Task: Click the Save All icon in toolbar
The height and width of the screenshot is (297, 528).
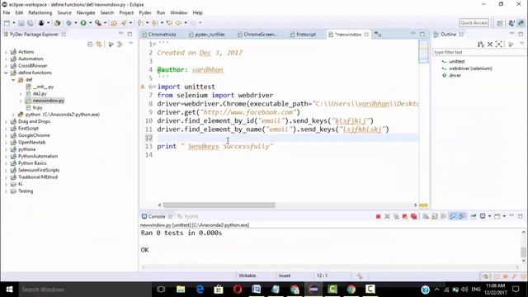Action: coord(31,23)
